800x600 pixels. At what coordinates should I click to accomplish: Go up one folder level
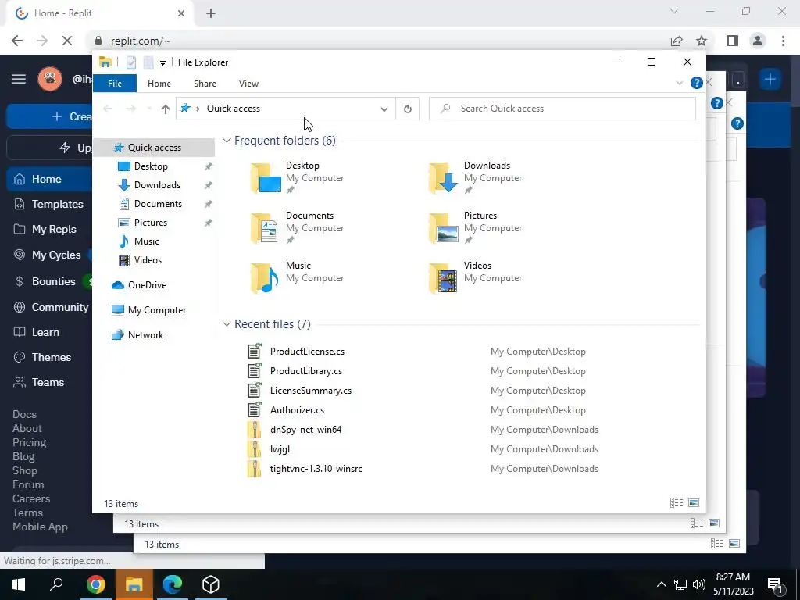pyautogui.click(x=166, y=109)
